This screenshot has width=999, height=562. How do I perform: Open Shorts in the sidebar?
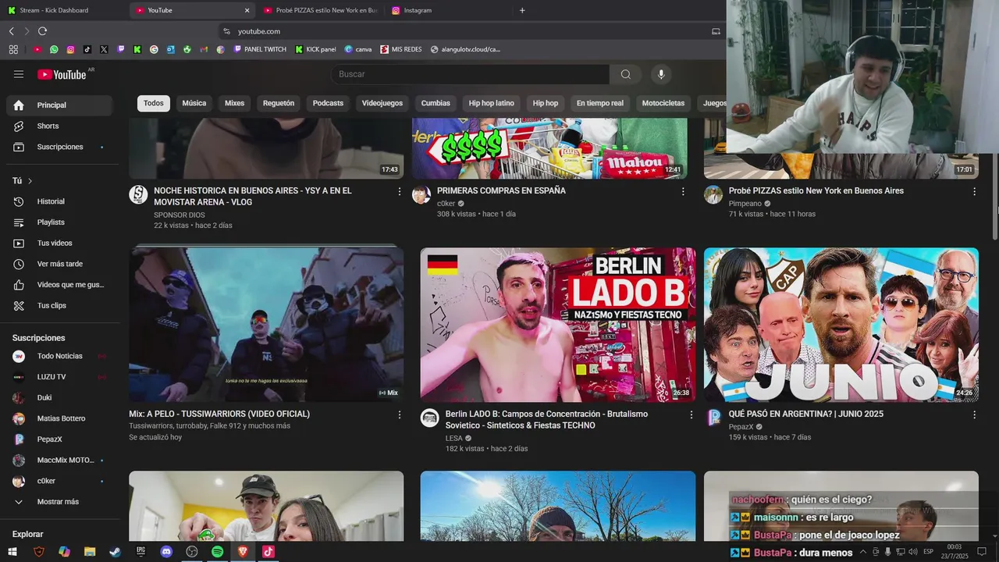59,126
